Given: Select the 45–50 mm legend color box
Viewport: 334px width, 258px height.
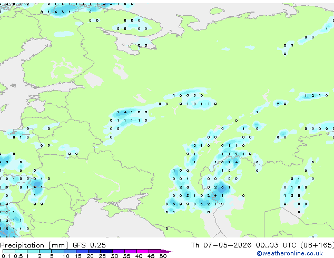Looking at the screenshot, I should (x=155, y=251).
